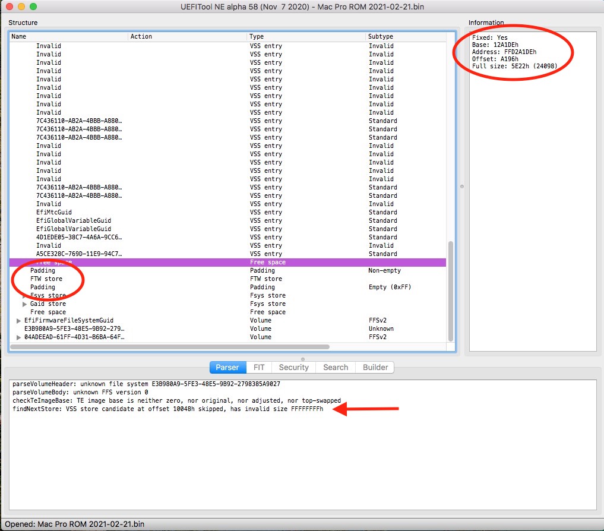Open the Builder tab

[x=375, y=367]
